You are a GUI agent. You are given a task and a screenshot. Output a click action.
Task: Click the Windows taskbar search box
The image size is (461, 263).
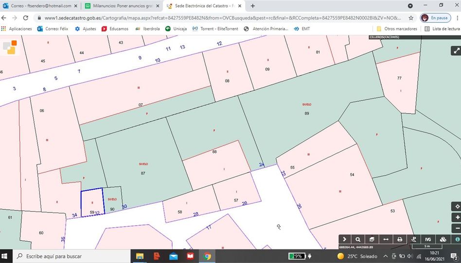pyautogui.click(x=73, y=256)
